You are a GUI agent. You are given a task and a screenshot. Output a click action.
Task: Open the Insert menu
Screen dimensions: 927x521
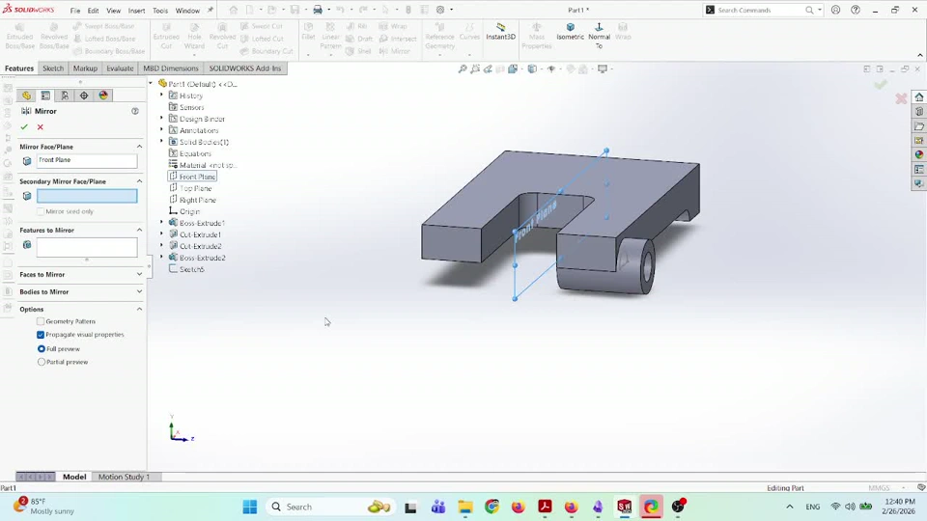(136, 11)
